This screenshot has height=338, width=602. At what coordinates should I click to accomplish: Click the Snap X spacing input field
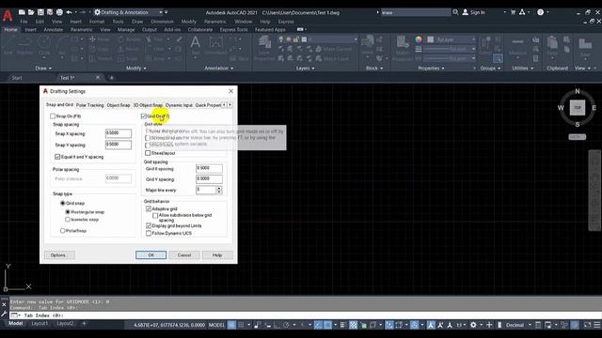coord(119,133)
